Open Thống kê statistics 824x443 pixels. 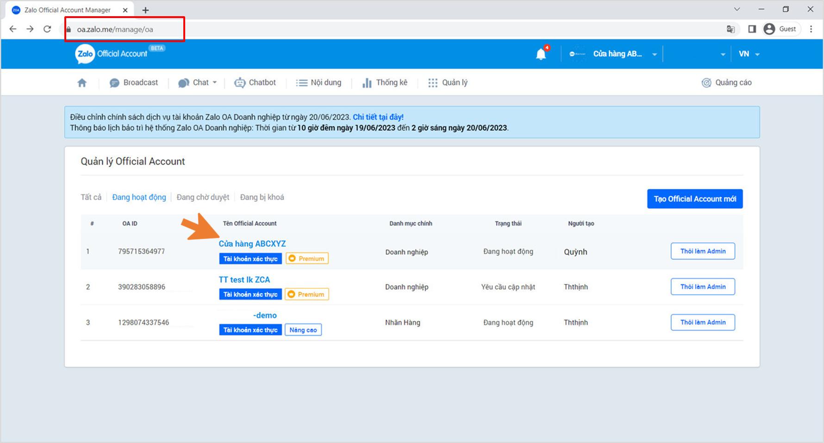coord(385,82)
